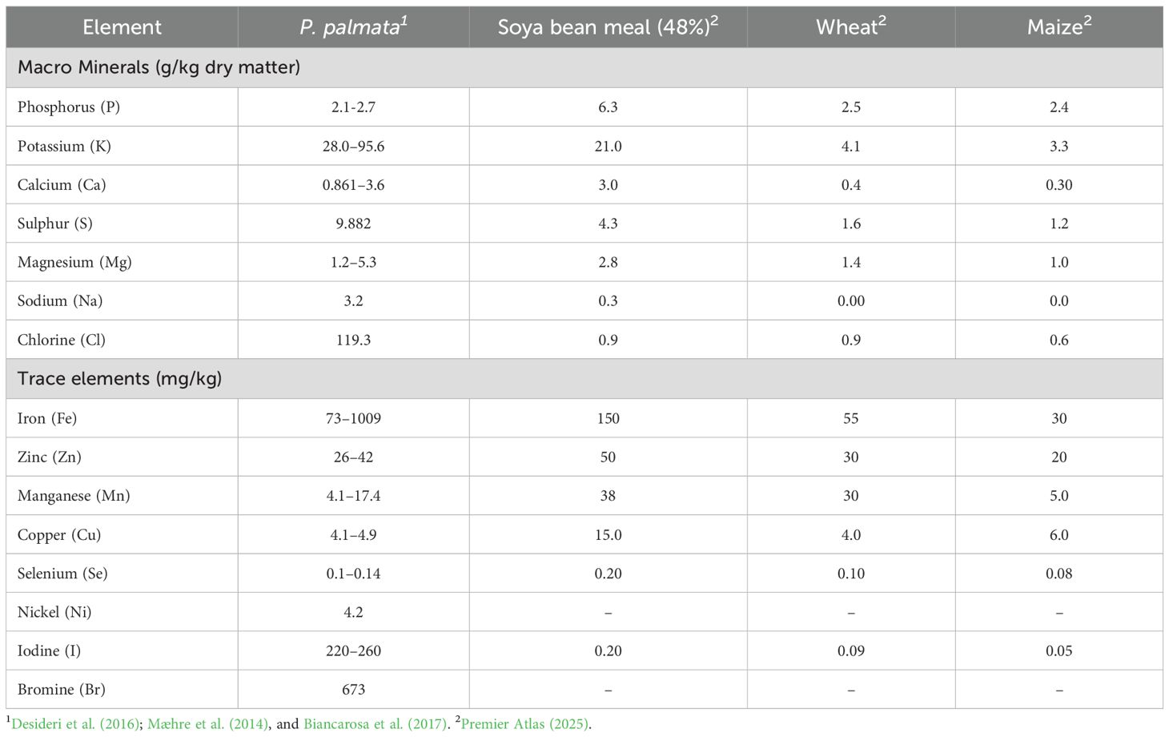Select the Phosphorus (P) row label
This screenshot has width=1169, height=737.
69,107
